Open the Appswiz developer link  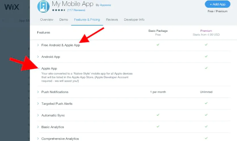[105, 5]
